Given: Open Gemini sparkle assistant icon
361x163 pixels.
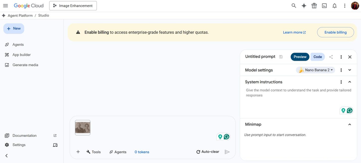Looking at the screenshot, I should 304,6.
